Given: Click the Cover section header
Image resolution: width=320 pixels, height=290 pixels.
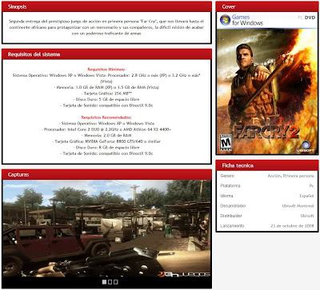Looking at the screenshot, I should point(267,6).
